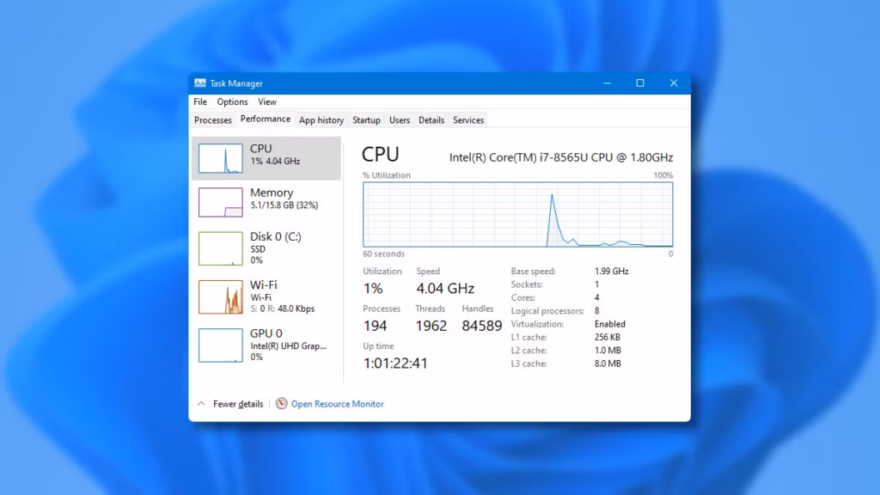
Task: Open the Options menu
Action: tap(232, 101)
